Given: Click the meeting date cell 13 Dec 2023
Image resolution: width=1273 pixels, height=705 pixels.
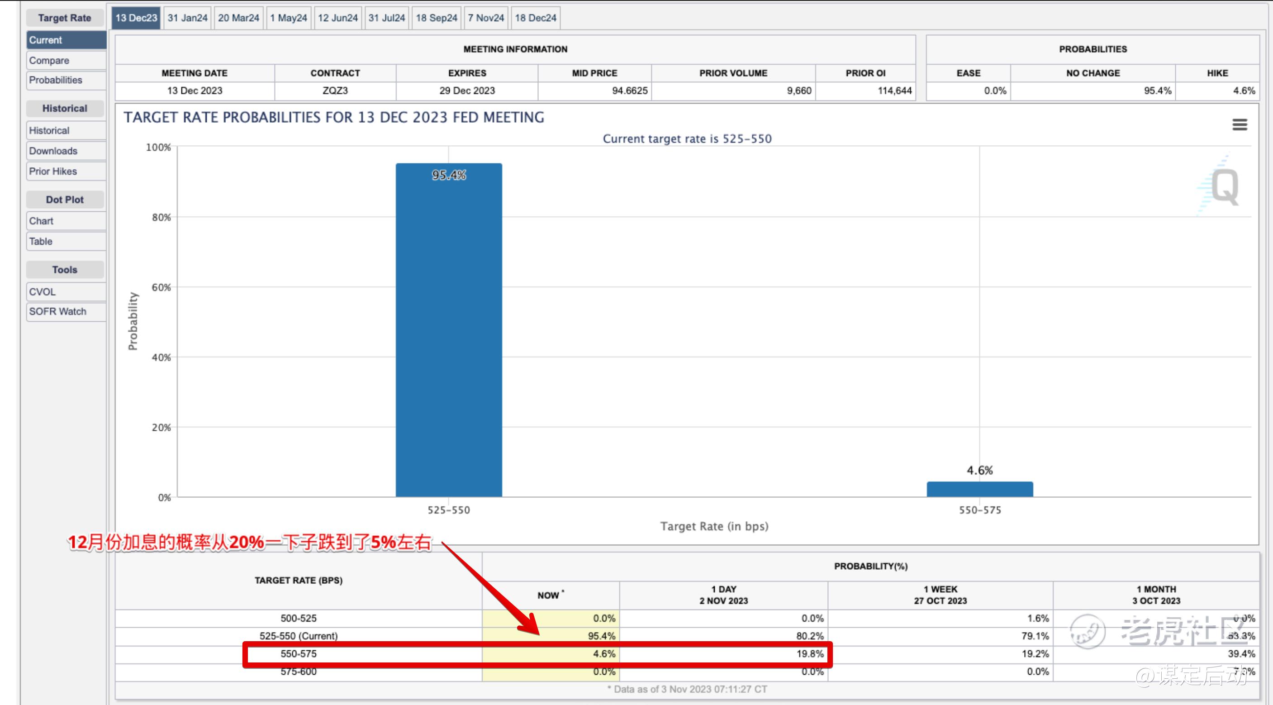Looking at the screenshot, I should pyautogui.click(x=195, y=91).
